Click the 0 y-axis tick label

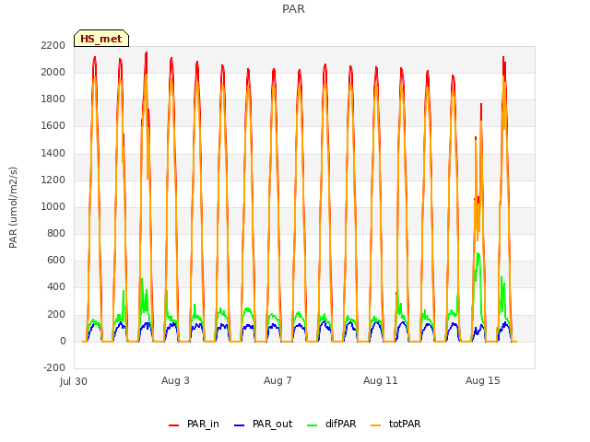point(63,342)
